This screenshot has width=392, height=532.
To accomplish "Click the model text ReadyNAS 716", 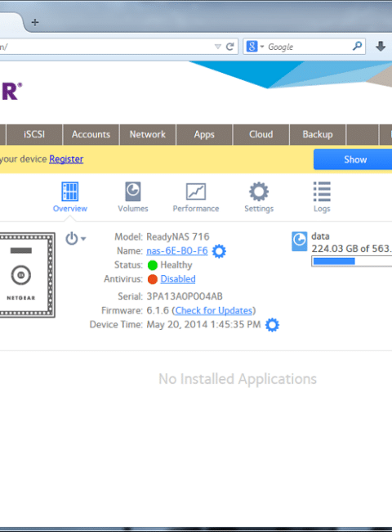I will click(x=178, y=237).
